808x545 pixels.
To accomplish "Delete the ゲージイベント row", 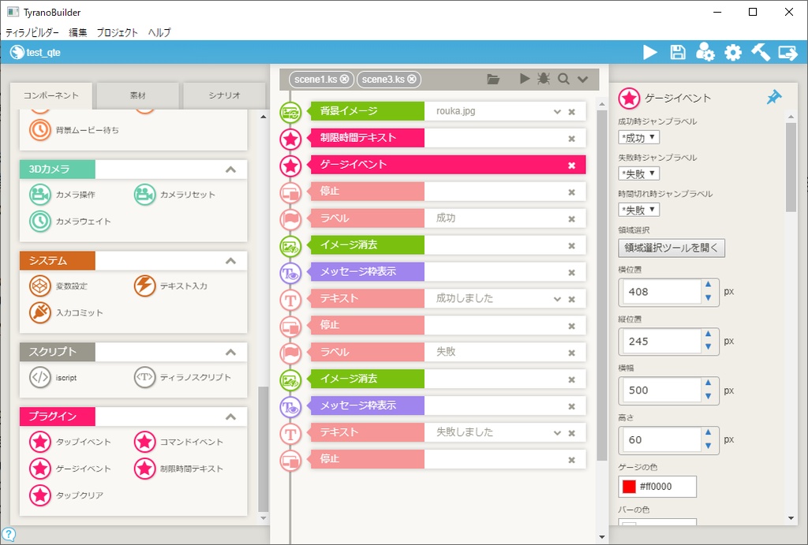I will 571,166.
